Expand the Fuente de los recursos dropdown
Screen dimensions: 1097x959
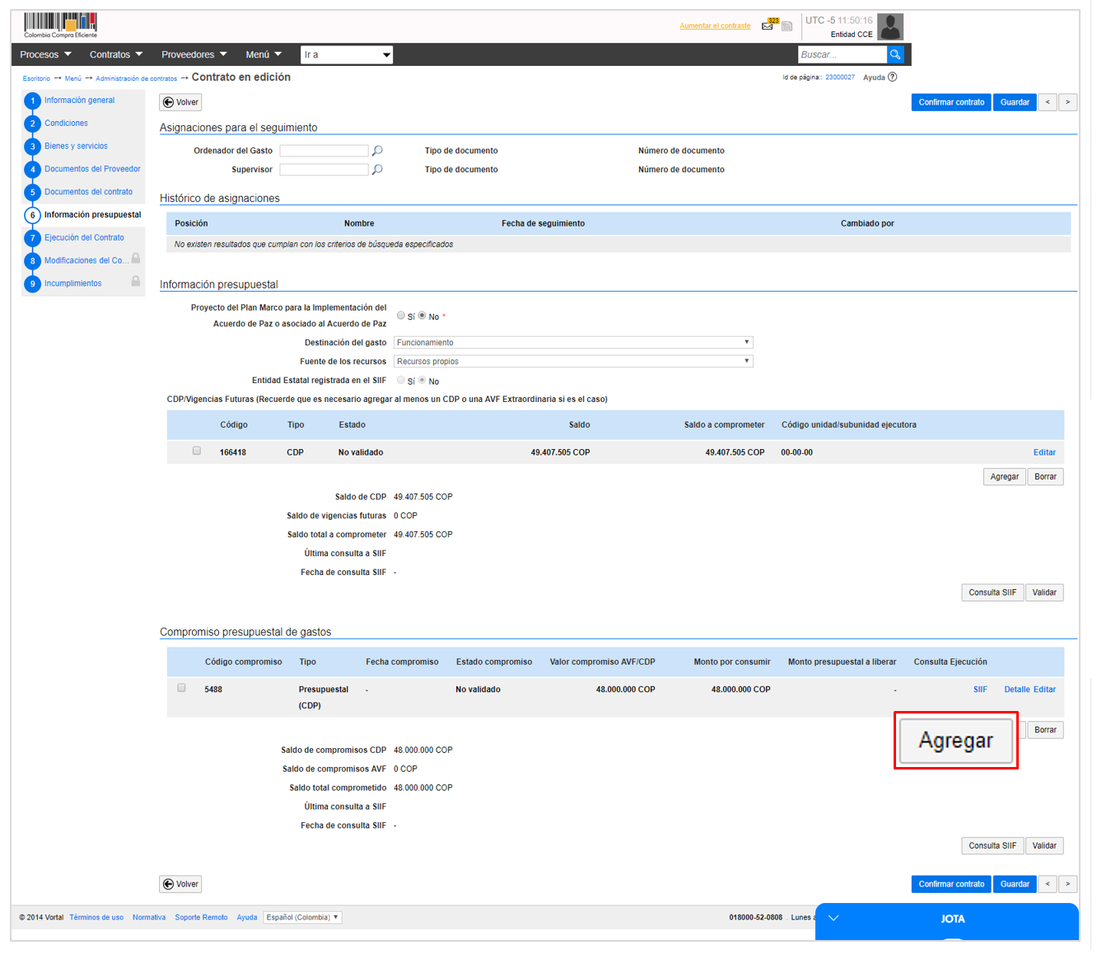[x=573, y=362]
